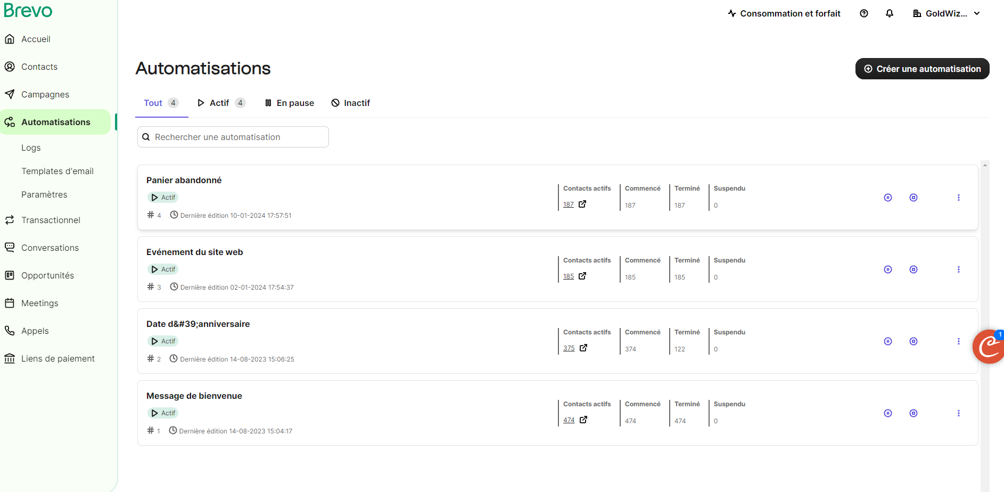Switch to the En pause tab
1004x492 pixels.
pos(290,103)
